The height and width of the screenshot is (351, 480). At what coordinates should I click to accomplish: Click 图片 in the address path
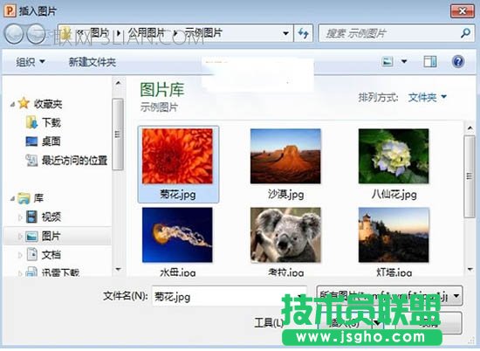[x=99, y=33]
